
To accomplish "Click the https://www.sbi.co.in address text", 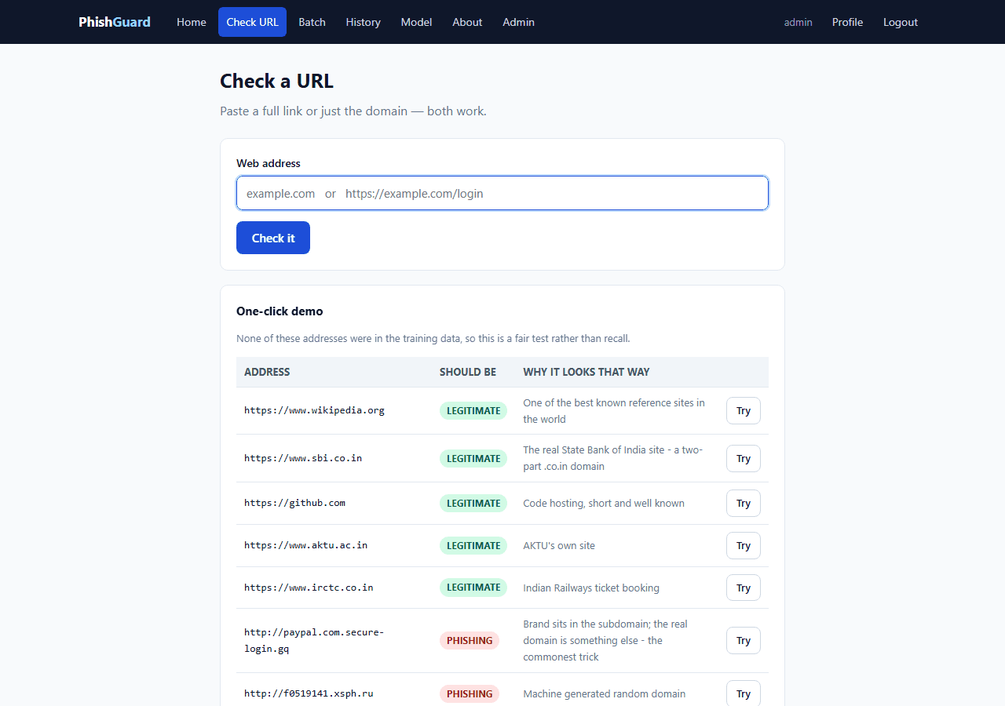I will (303, 458).
